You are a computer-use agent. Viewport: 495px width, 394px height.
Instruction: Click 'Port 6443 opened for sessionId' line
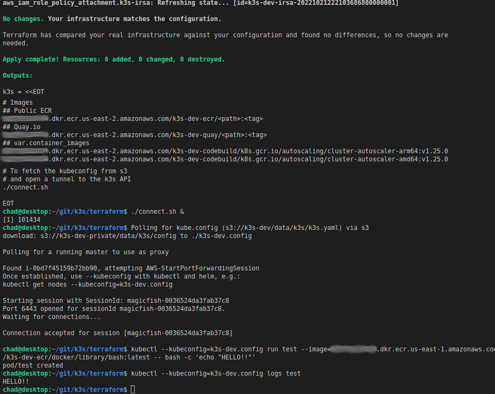[114, 309]
